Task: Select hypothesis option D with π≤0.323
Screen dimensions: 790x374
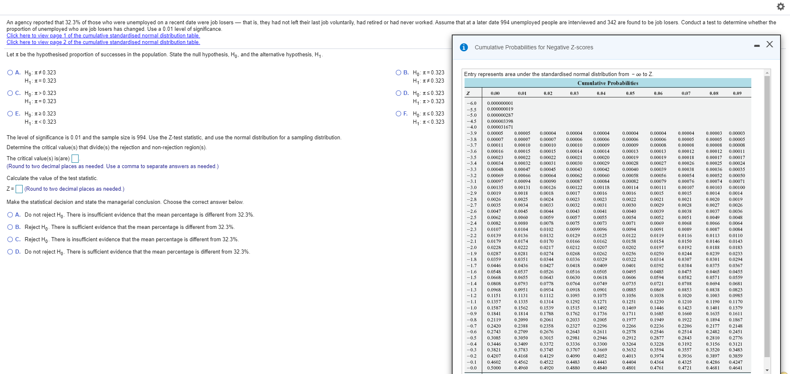Action: 398,93
